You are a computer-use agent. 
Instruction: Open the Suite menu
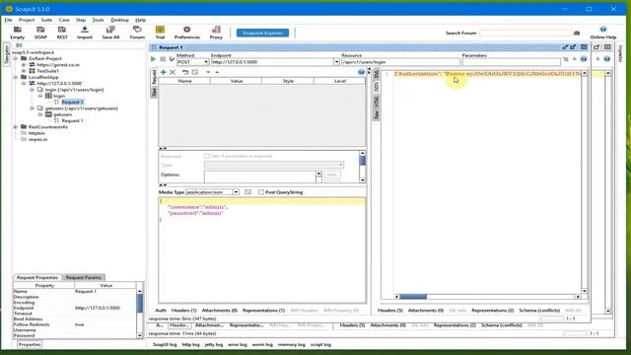tap(46, 20)
